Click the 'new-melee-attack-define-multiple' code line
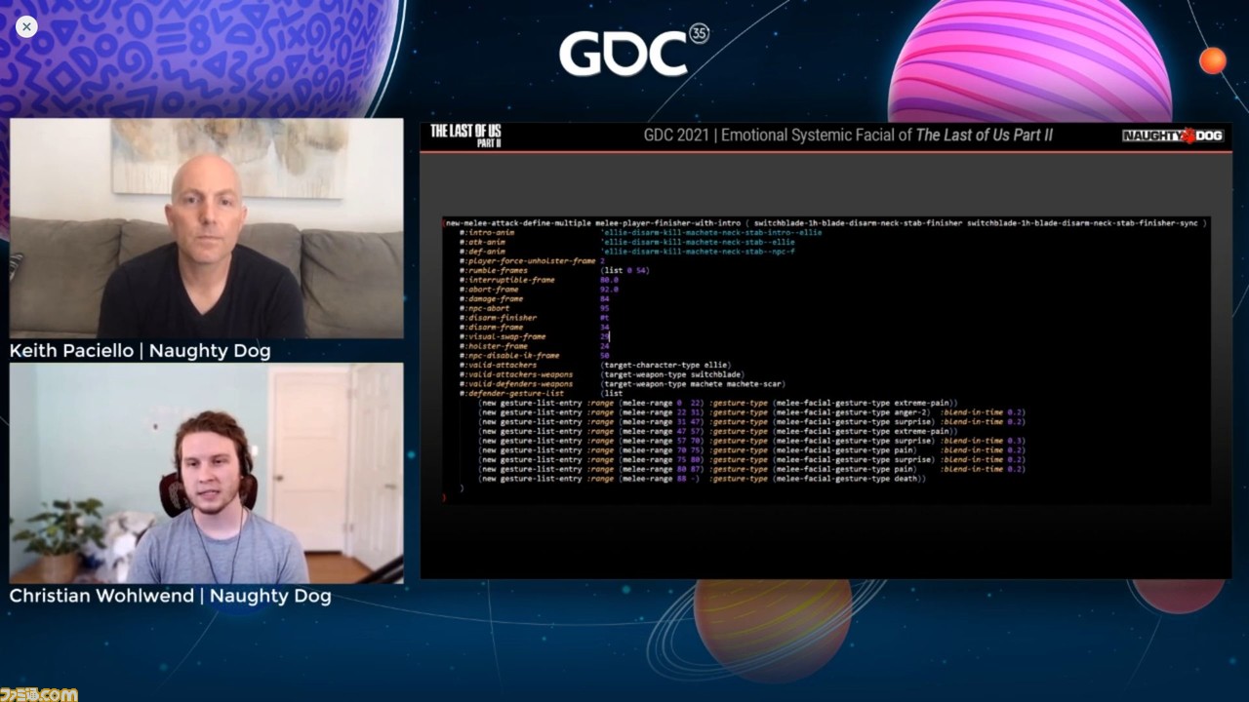1249x702 pixels. pos(824,223)
